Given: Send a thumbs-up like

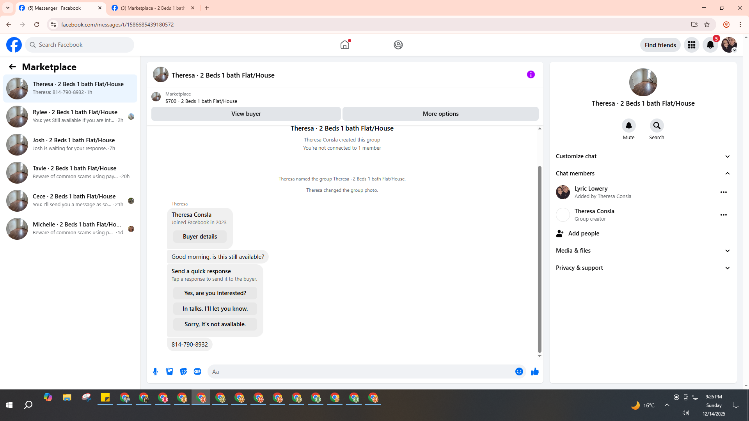Looking at the screenshot, I should pos(534,371).
